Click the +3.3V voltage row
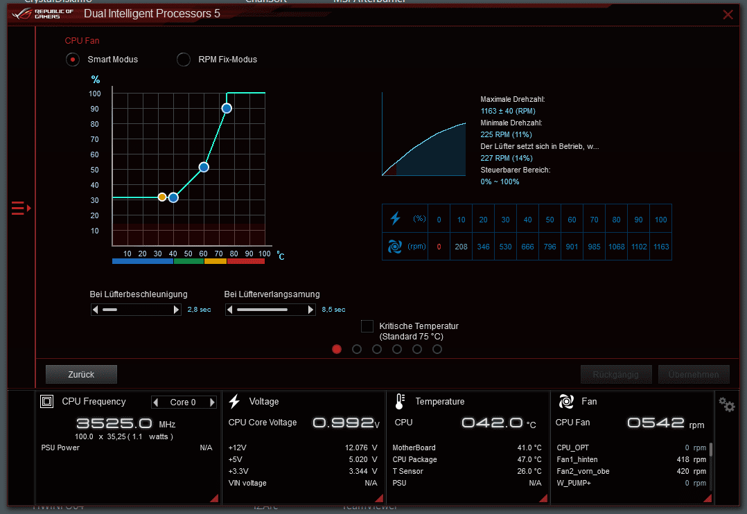Viewport: 747px width, 514px height. (x=303, y=471)
